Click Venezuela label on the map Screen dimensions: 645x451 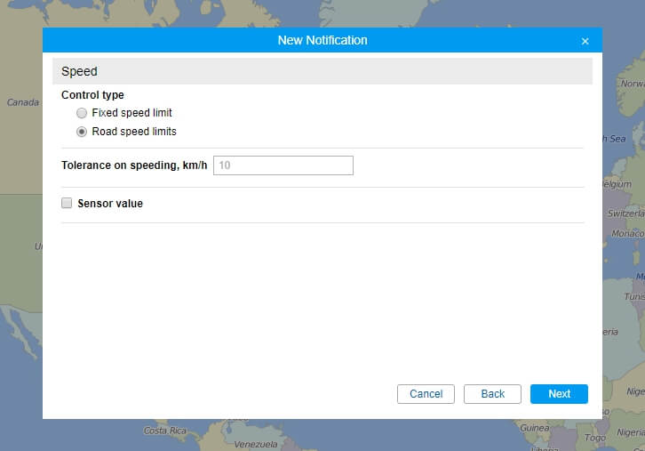tap(256, 445)
